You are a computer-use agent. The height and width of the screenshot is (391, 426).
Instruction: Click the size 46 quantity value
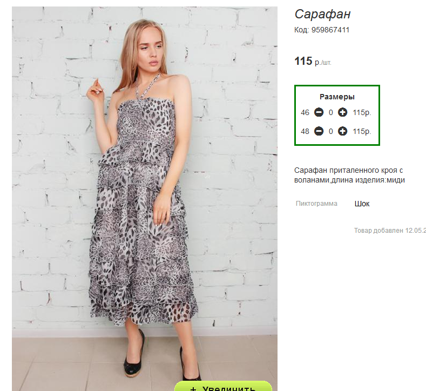330,113
